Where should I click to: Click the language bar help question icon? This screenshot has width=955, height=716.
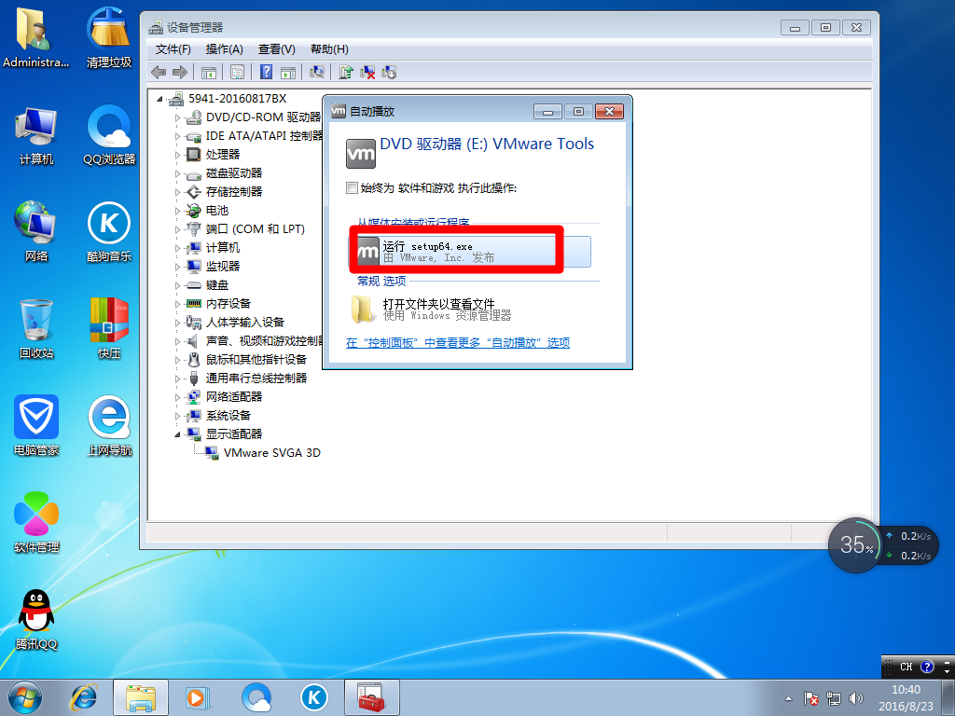927,667
